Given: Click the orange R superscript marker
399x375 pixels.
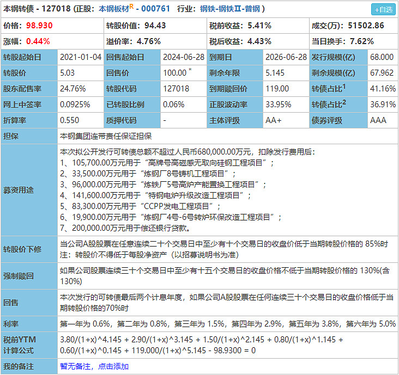Looking at the screenshot, I should (x=131, y=7).
